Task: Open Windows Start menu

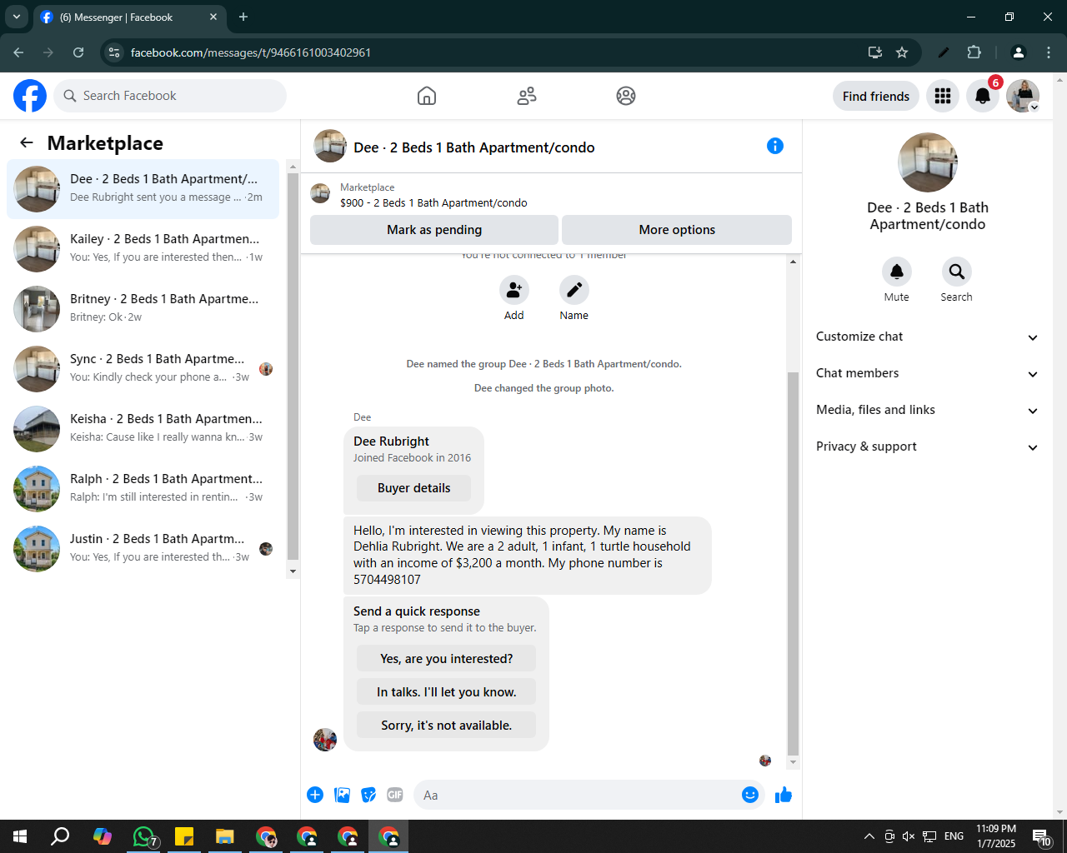Action: coord(20,836)
